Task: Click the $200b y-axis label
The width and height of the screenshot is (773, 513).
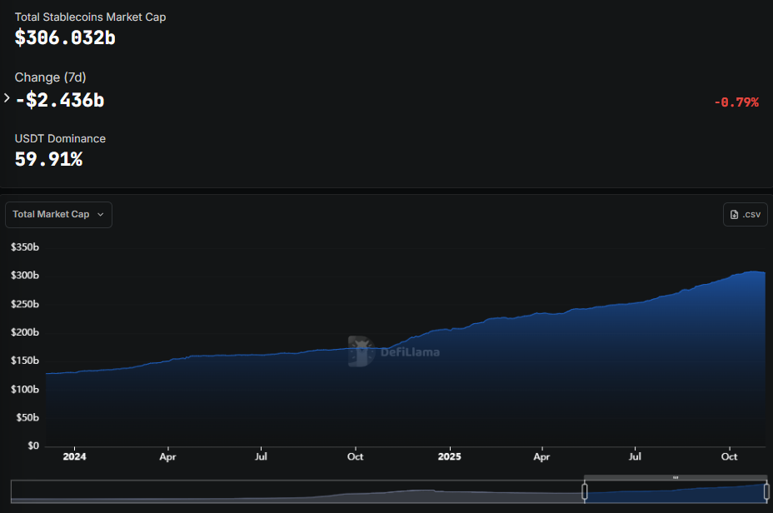Action: (x=25, y=332)
